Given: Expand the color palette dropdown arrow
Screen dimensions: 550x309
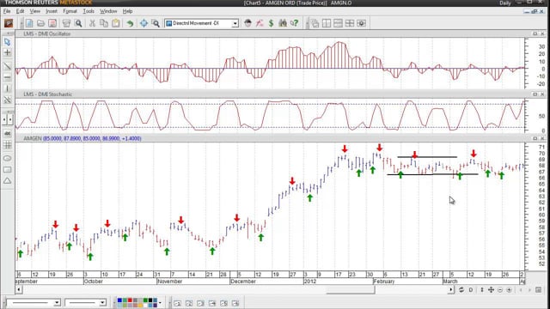Looking at the screenshot, I should [x=161, y=303].
